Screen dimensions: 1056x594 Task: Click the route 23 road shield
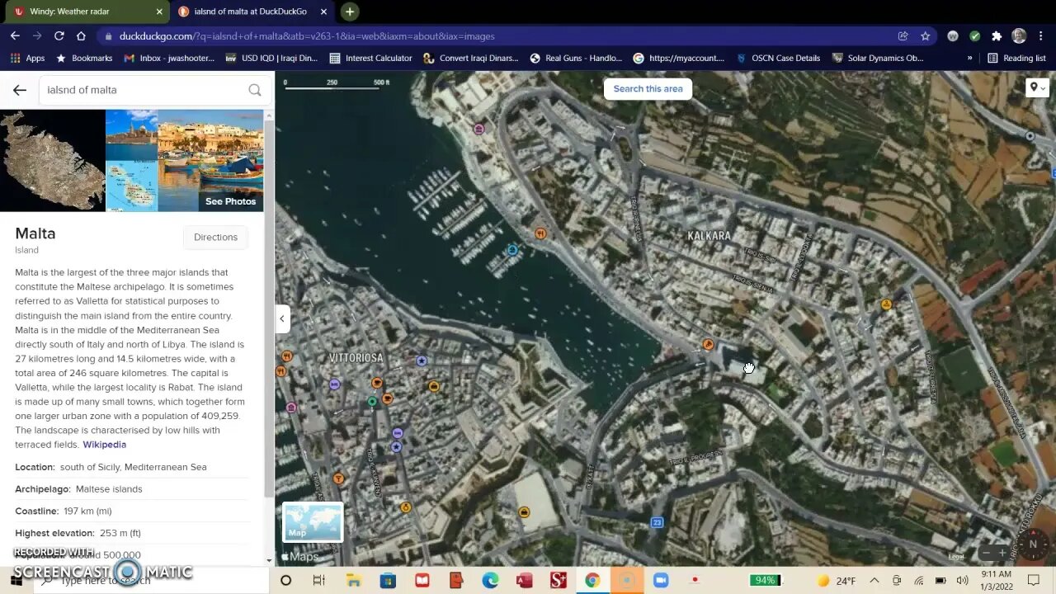[657, 522]
